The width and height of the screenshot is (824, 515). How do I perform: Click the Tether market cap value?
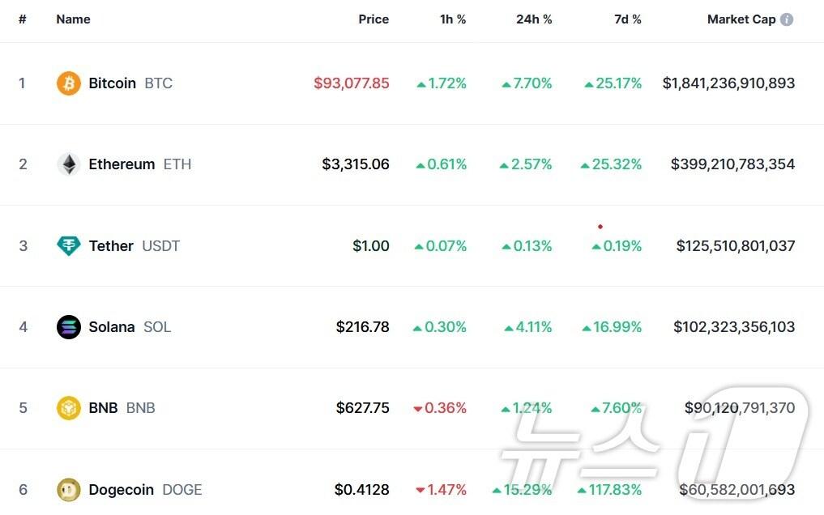[x=735, y=246]
